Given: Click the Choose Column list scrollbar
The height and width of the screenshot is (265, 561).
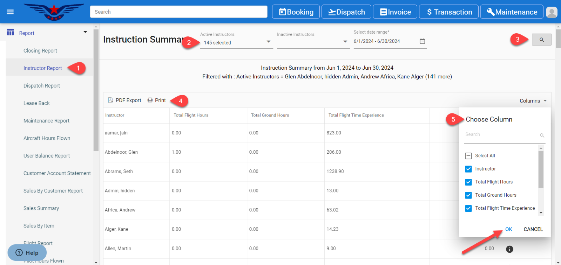Looking at the screenshot, I should point(541,170).
